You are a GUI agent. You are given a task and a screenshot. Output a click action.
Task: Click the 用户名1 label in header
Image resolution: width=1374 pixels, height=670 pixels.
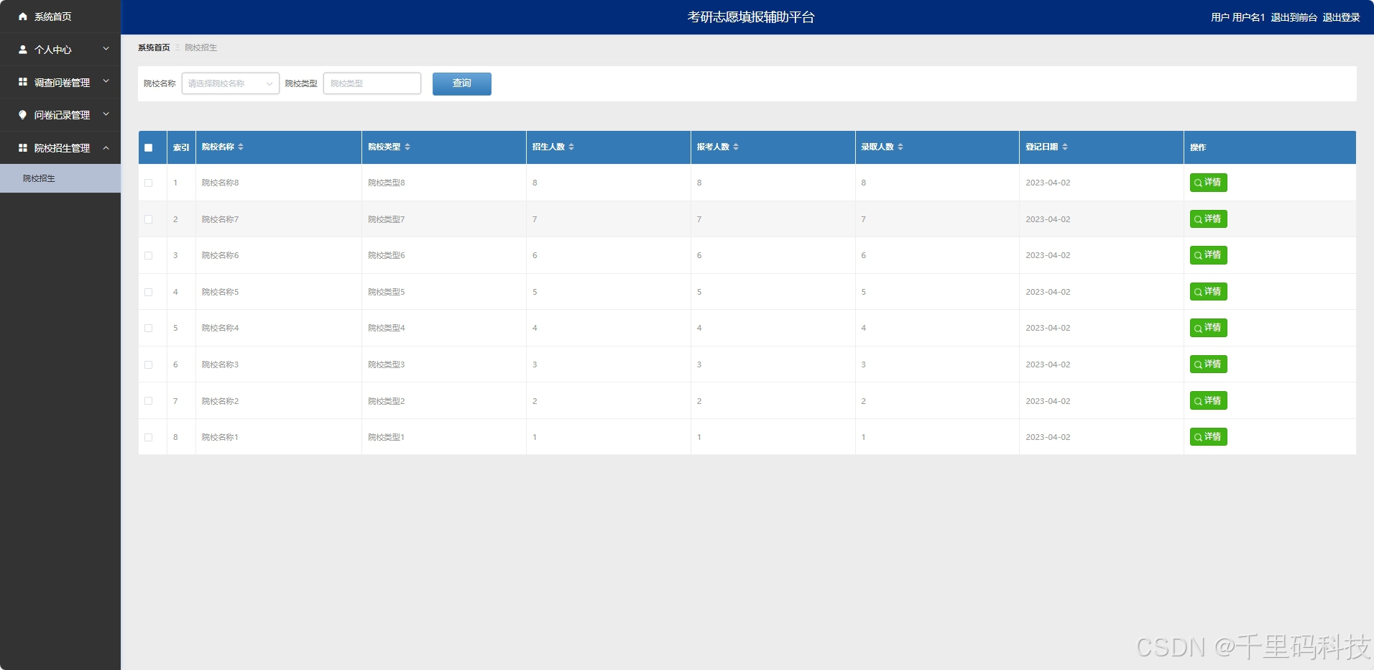(1248, 17)
